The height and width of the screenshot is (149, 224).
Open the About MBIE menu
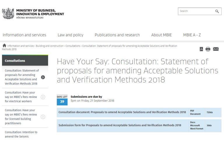click(x=161, y=35)
